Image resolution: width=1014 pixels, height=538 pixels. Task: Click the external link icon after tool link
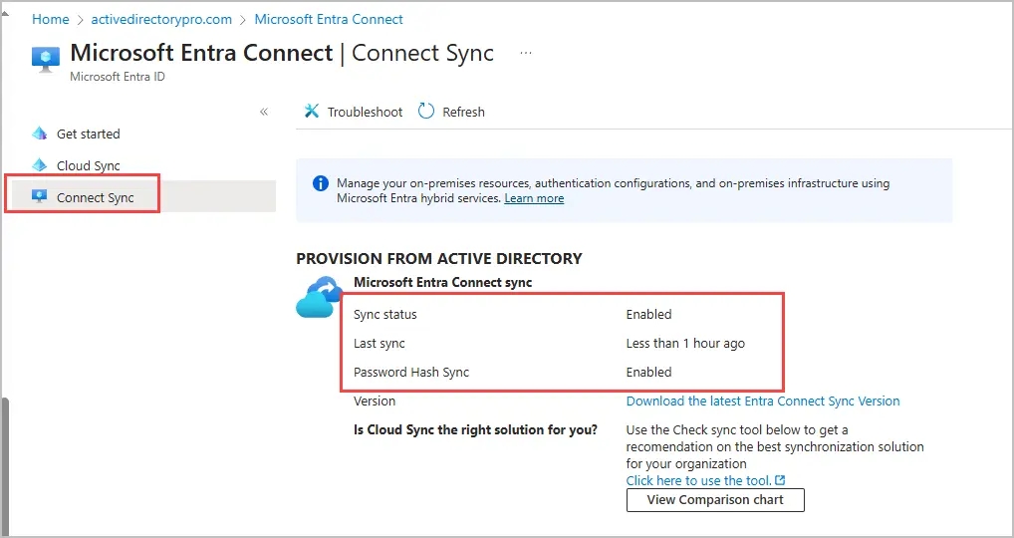click(780, 480)
